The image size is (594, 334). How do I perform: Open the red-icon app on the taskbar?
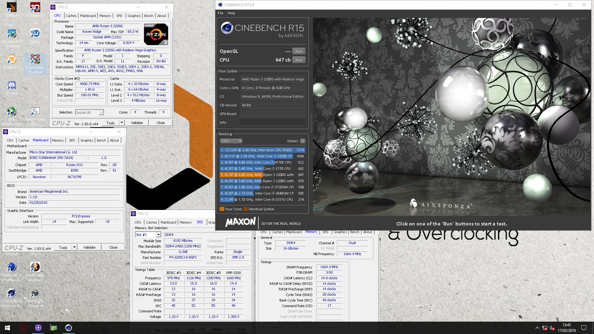point(23,328)
